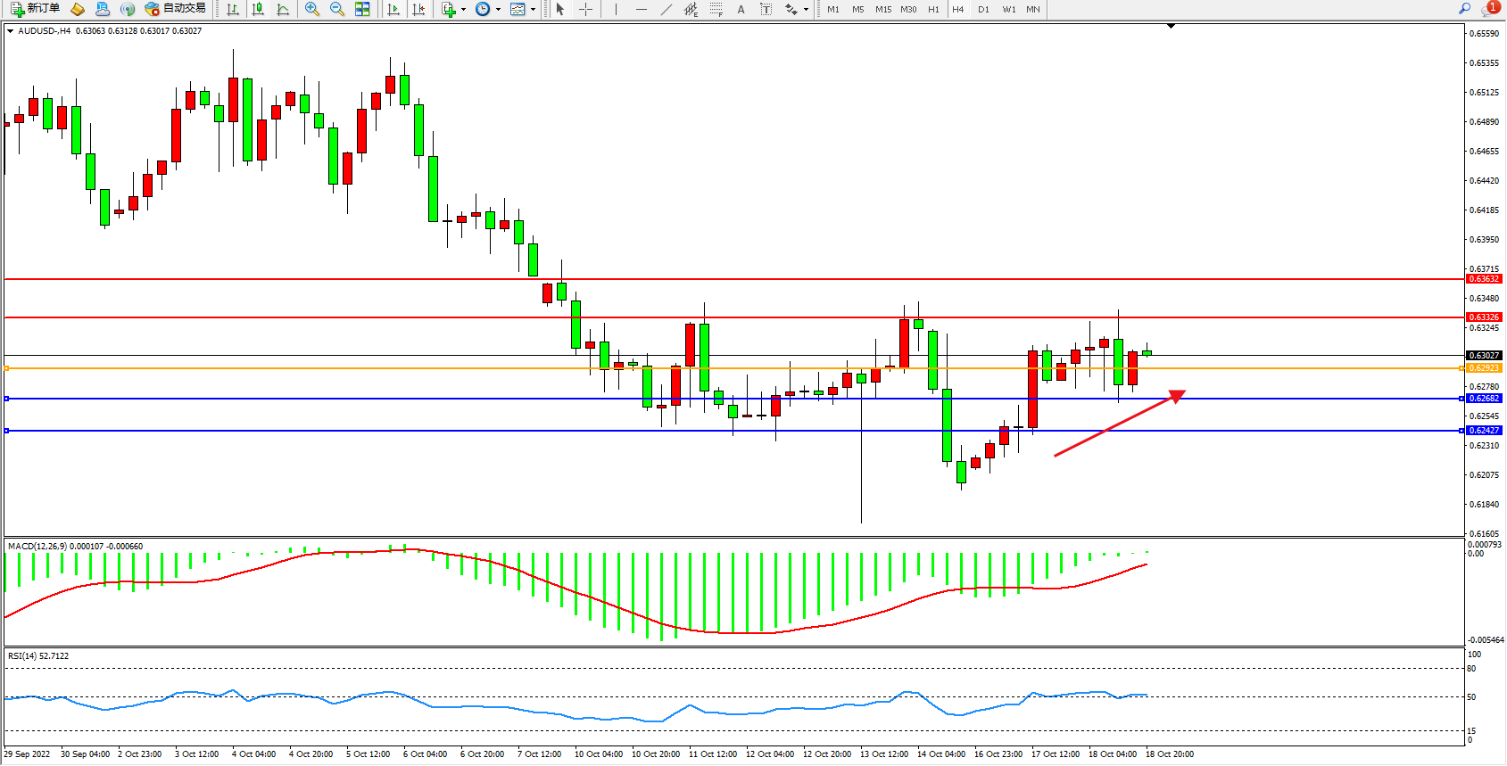Screen dimensions: 1507x766
Task: Switch chart to bar chart mode
Action: (233, 9)
